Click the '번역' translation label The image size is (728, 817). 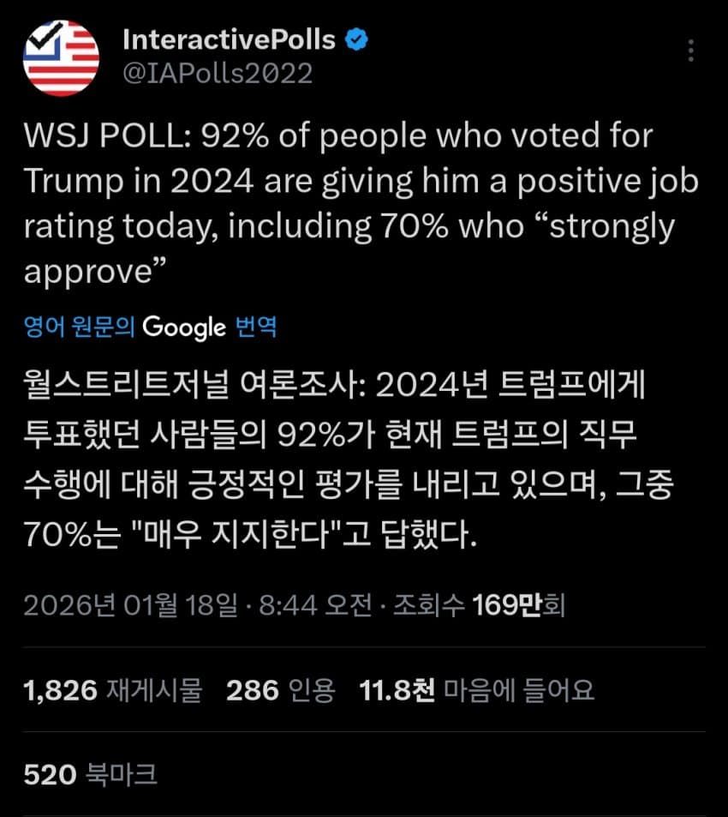coord(255,327)
